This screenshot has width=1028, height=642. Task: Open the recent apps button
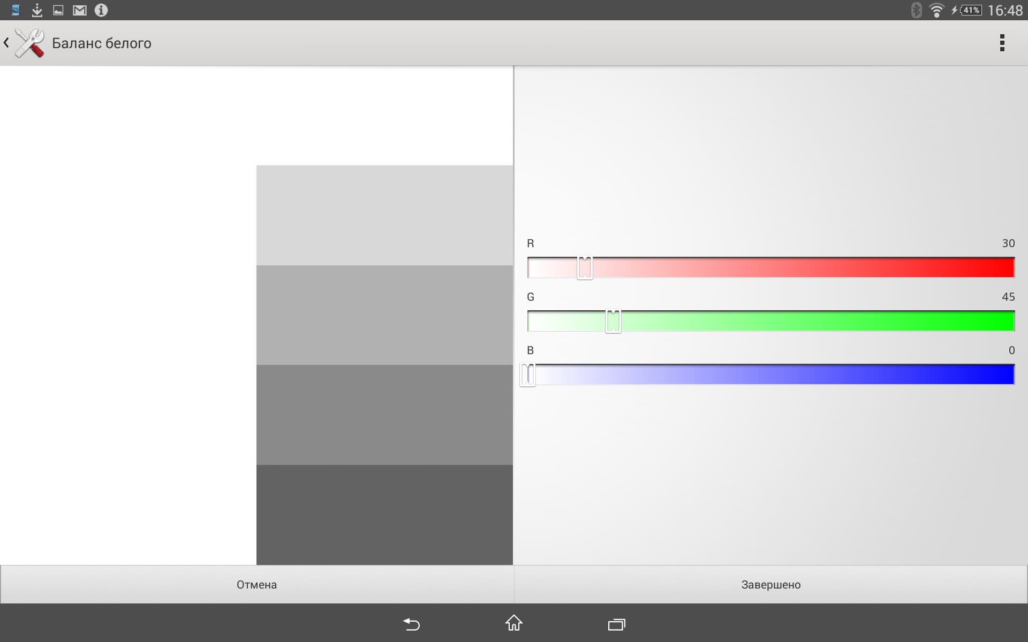coord(616,624)
